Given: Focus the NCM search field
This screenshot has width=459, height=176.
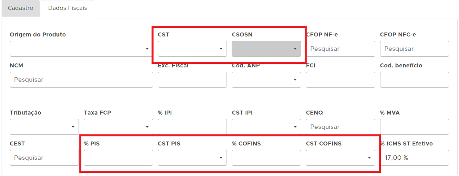Looking at the screenshot, I should coord(81,80).
